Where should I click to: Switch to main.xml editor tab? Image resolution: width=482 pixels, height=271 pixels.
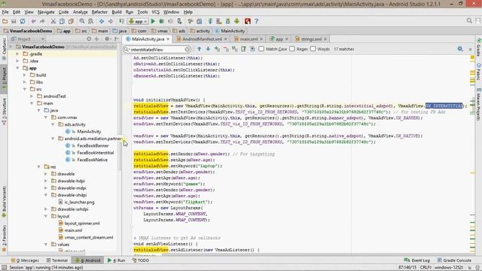[x=249, y=39]
